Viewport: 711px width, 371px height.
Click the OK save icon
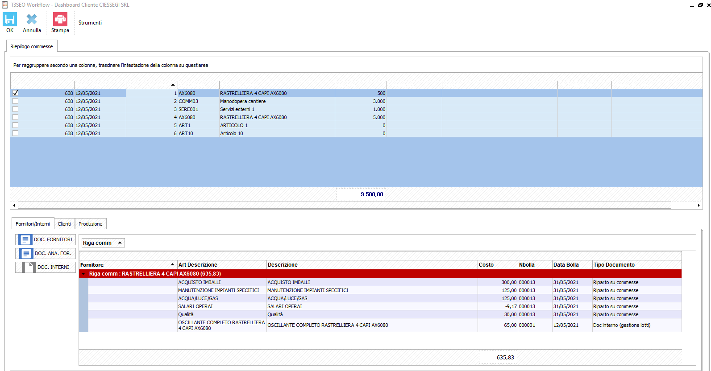pos(10,19)
